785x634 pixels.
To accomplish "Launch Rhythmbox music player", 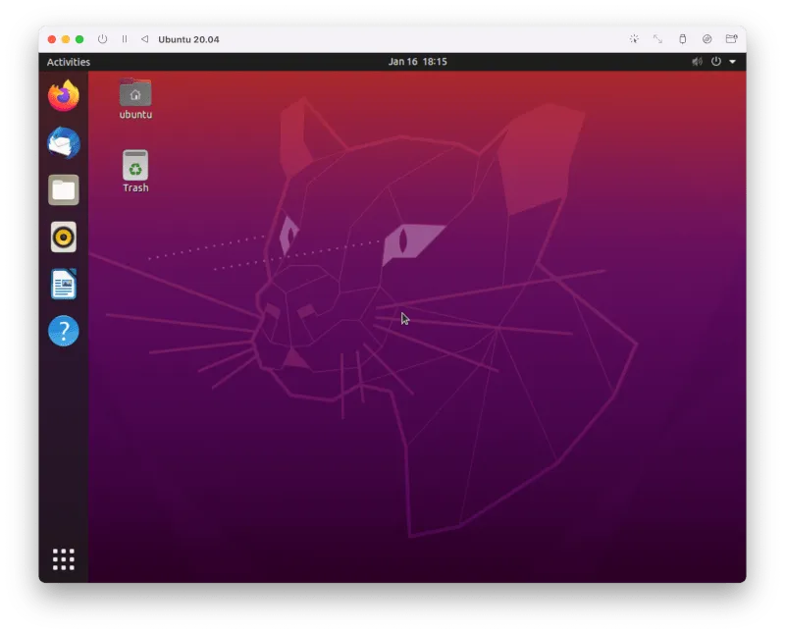I will [64, 237].
